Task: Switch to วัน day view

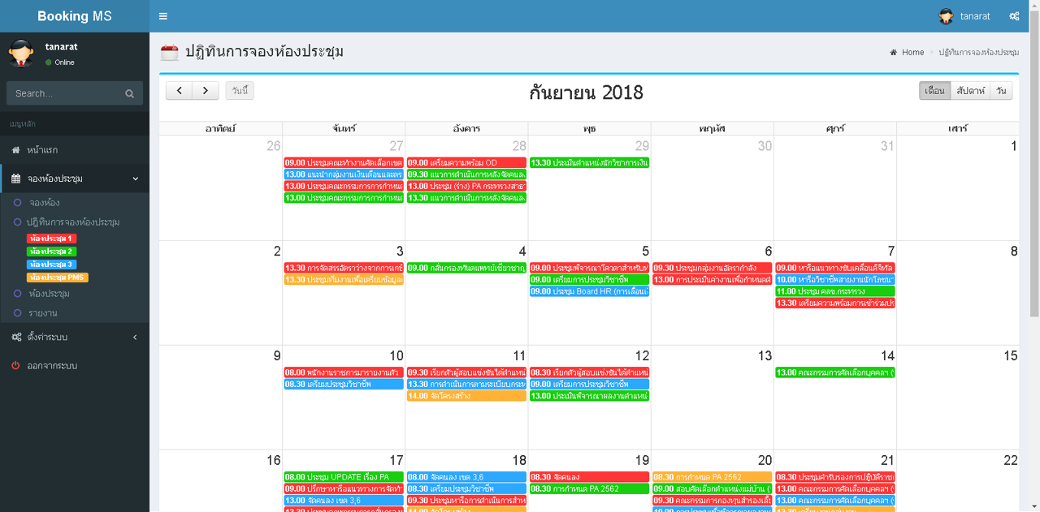Action: point(1001,90)
